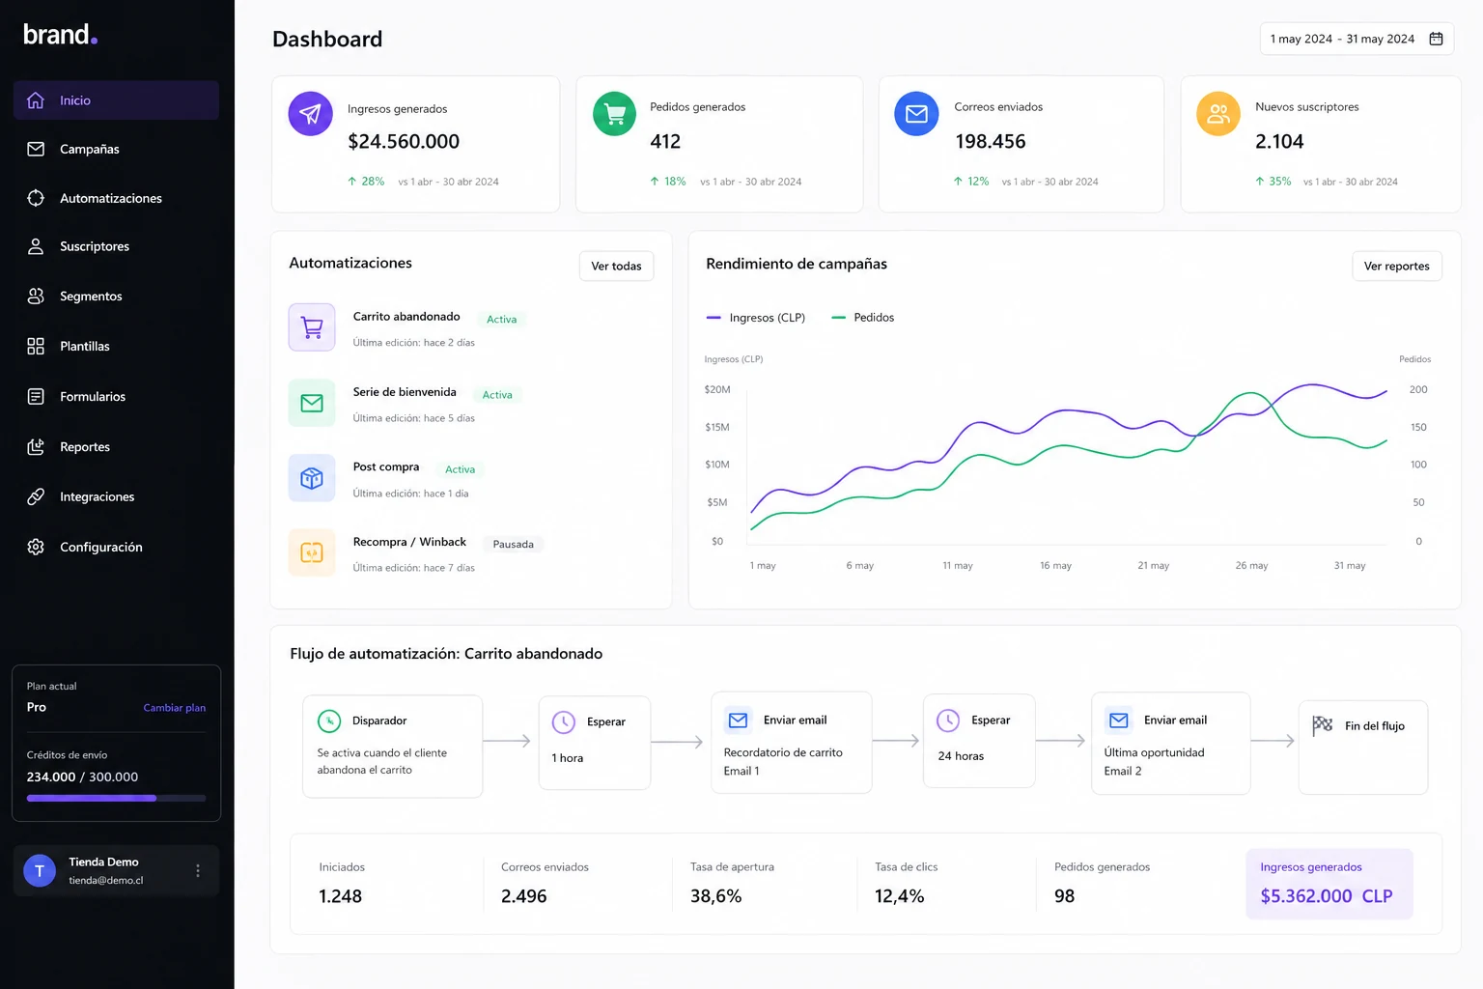Click the Integraciones link icon
This screenshot has width=1483, height=989.
click(x=36, y=496)
